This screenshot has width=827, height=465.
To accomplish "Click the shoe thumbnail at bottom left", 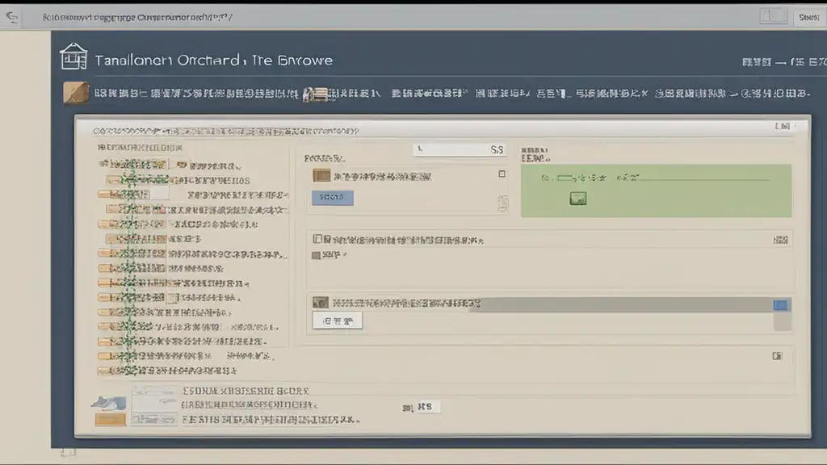I will pyautogui.click(x=109, y=404).
